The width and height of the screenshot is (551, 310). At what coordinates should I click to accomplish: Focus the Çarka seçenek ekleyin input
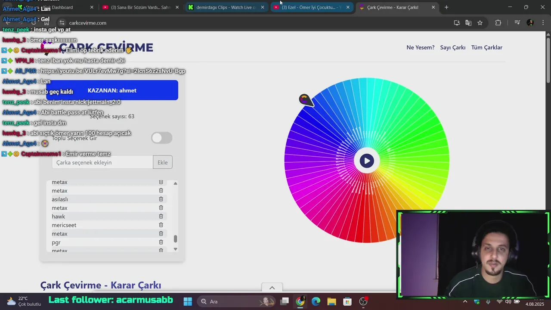102,162
